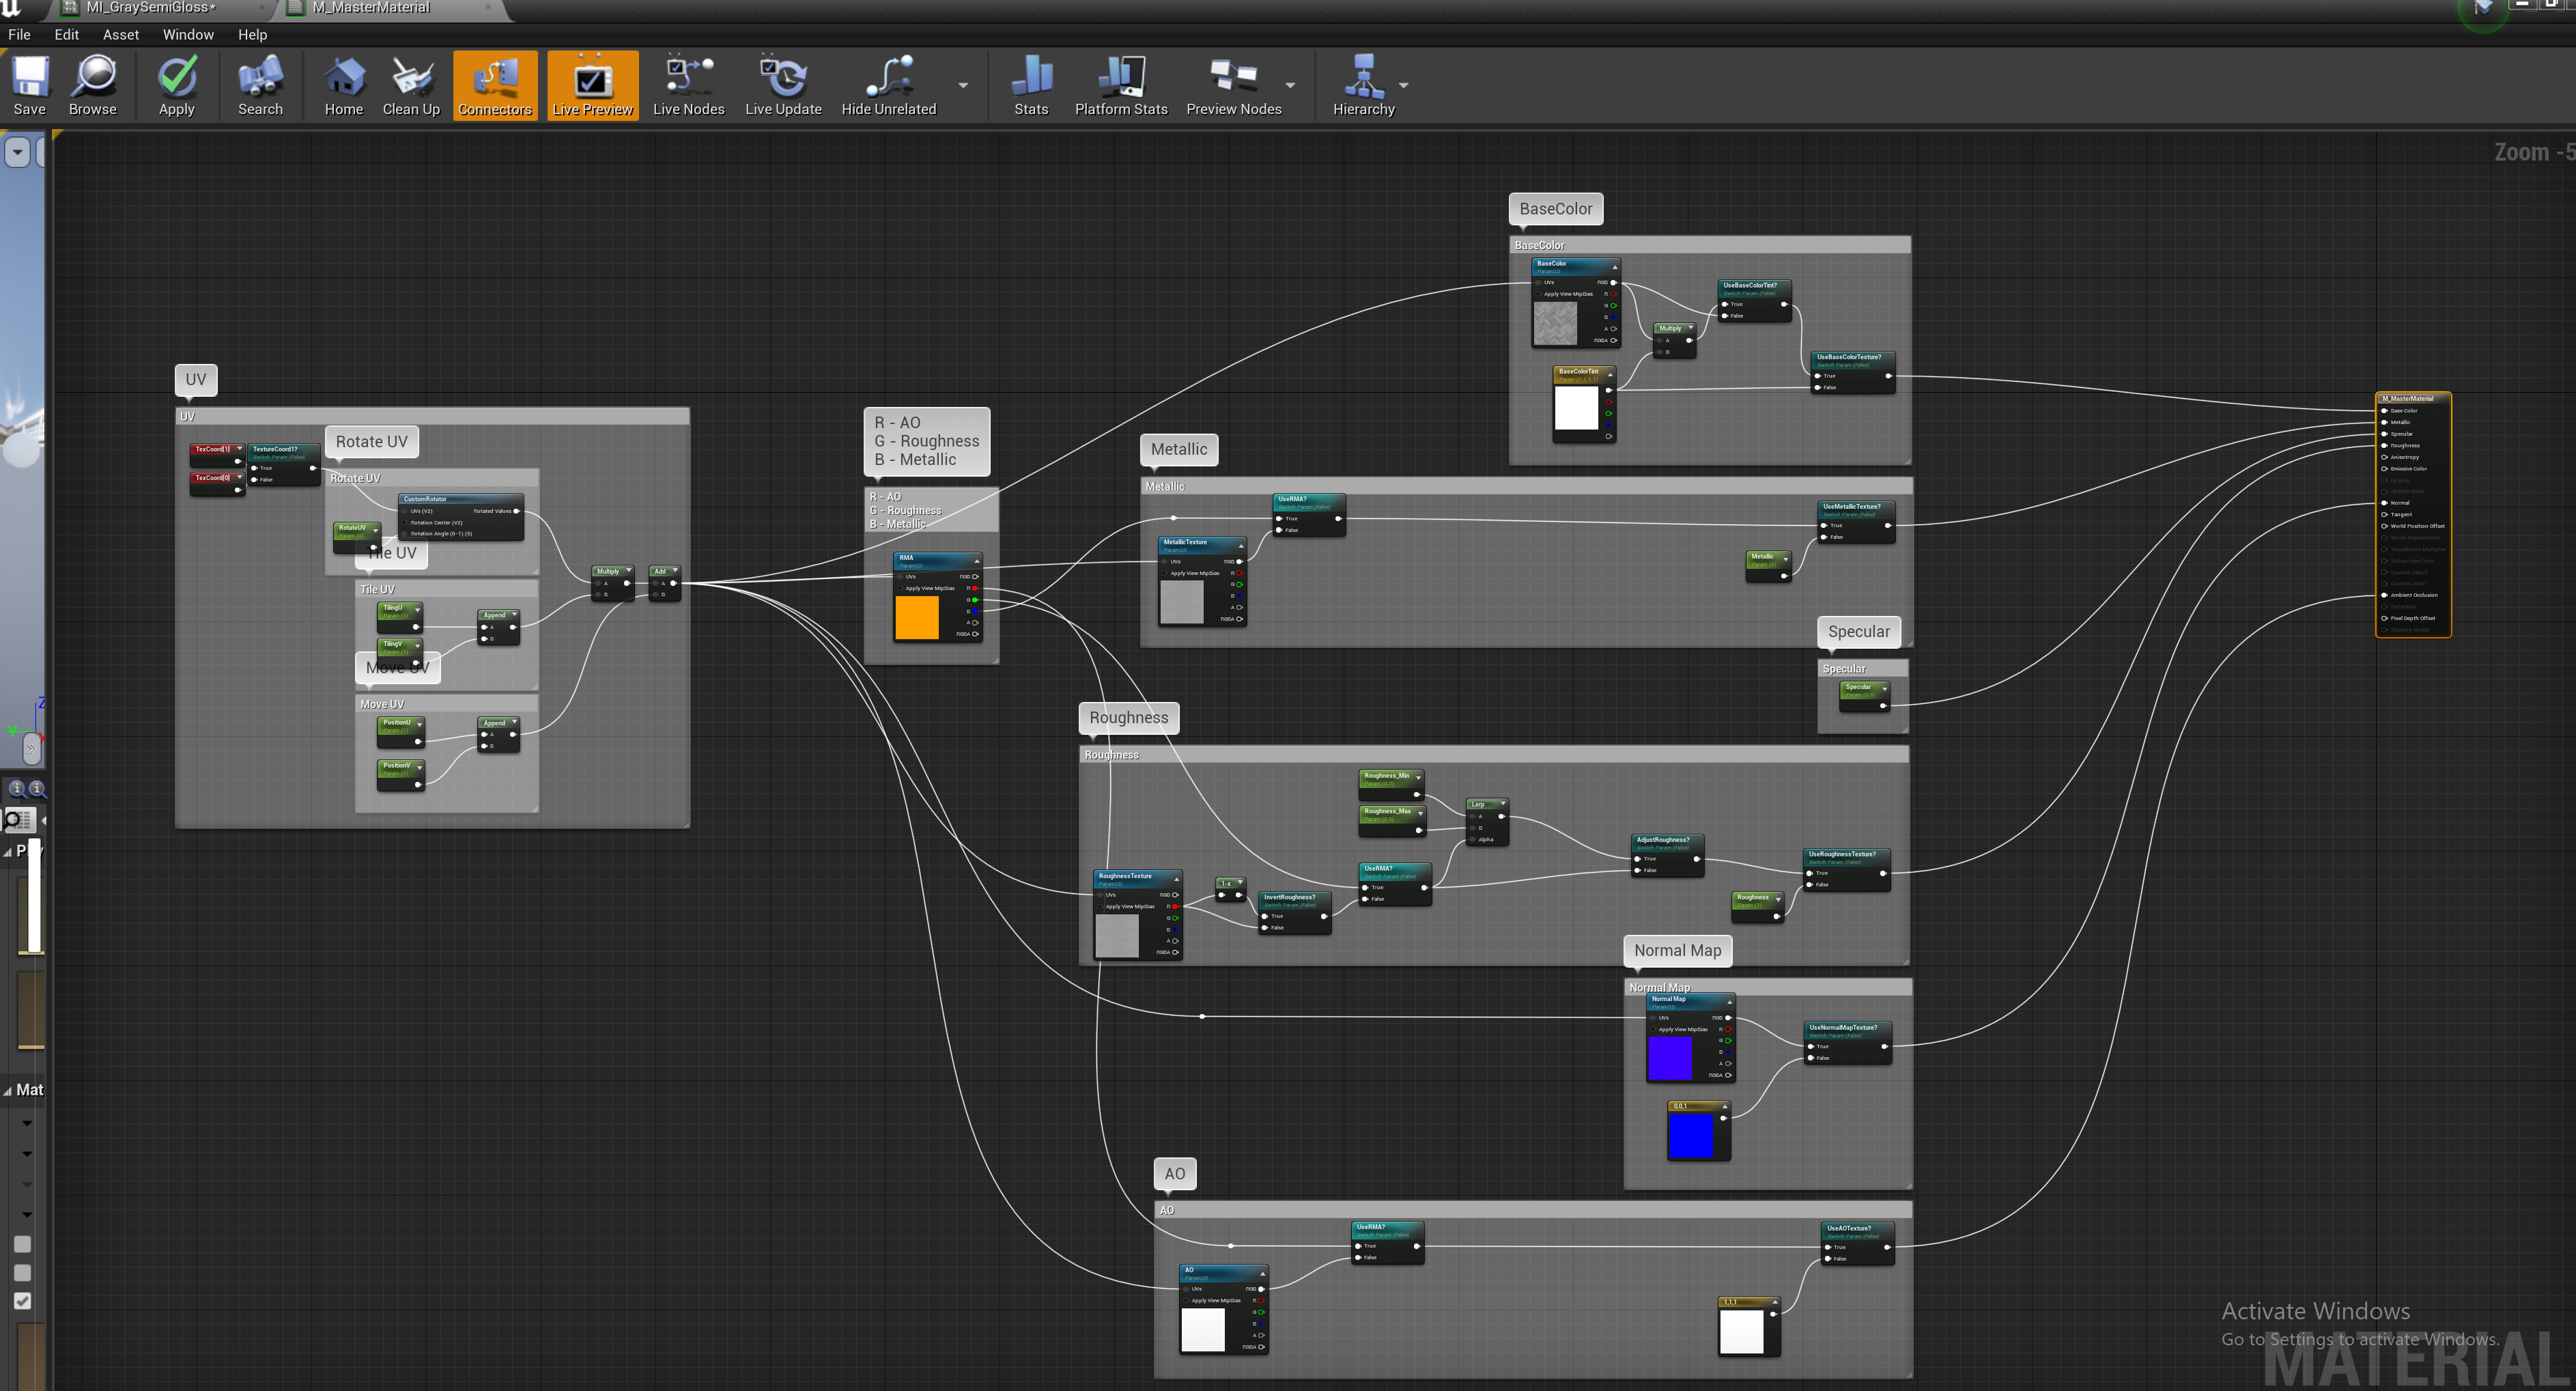This screenshot has width=2576, height=1391.
Task: Open the Hierarchy dropdown arrow
Action: pyautogui.click(x=1404, y=85)
